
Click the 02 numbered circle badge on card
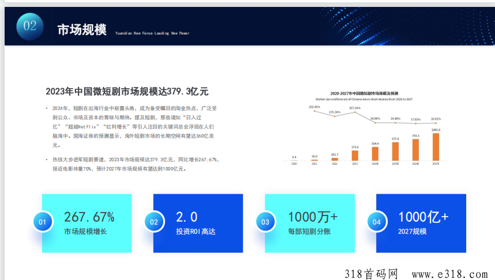[154, 222]
